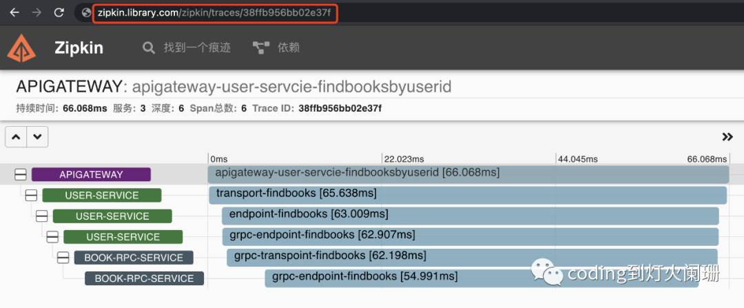Open the endpoint-findbooks 63.009ms span
The width and height of the screenshot is (744, 308).
471,216
